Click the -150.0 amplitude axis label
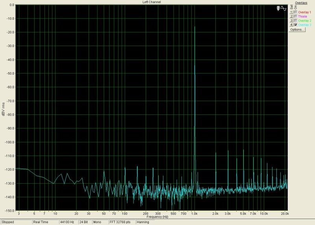Screen dimensions: 315x225 (x=10, y=211)
